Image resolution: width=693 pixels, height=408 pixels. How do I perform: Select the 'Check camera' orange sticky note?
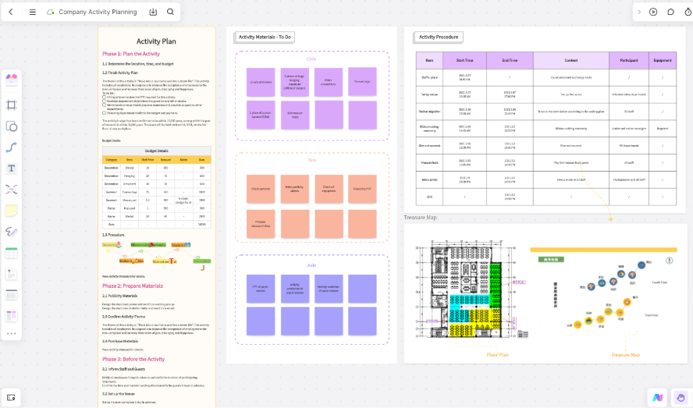pyautogui.click(x=261, y=189)
